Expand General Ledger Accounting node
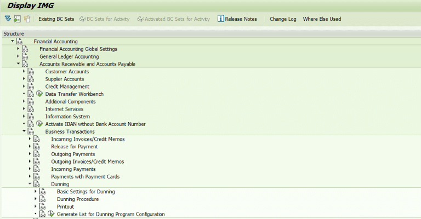Viewport: 421px width, 219px height. tap(18, 56)
